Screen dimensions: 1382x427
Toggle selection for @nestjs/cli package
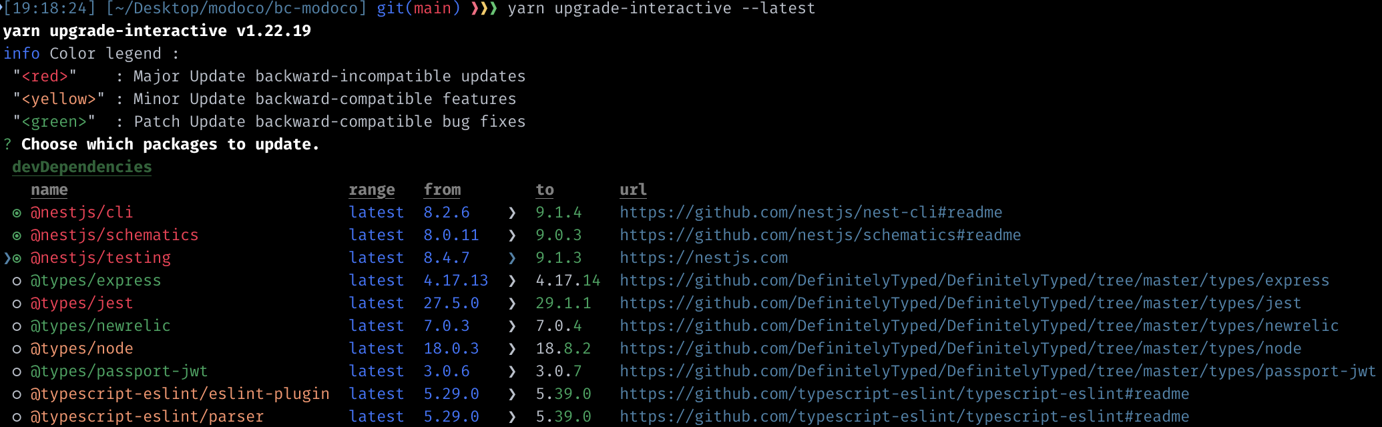pos(17,213)
